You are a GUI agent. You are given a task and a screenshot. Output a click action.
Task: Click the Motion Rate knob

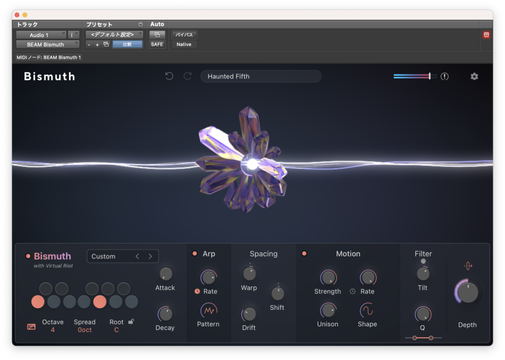tap(368, 277)
